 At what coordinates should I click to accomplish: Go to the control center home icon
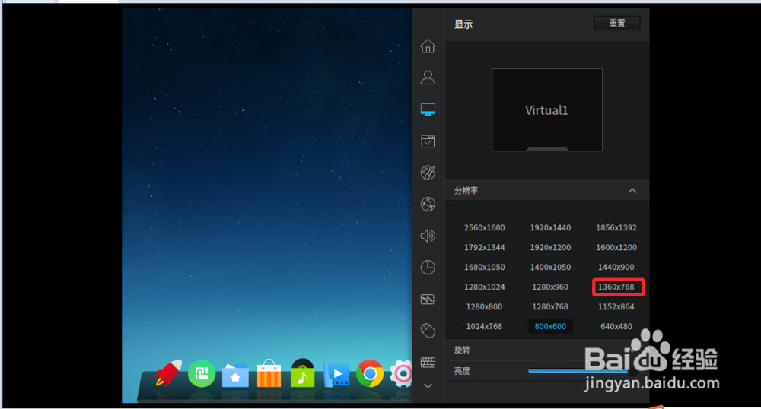click(428, 46)
